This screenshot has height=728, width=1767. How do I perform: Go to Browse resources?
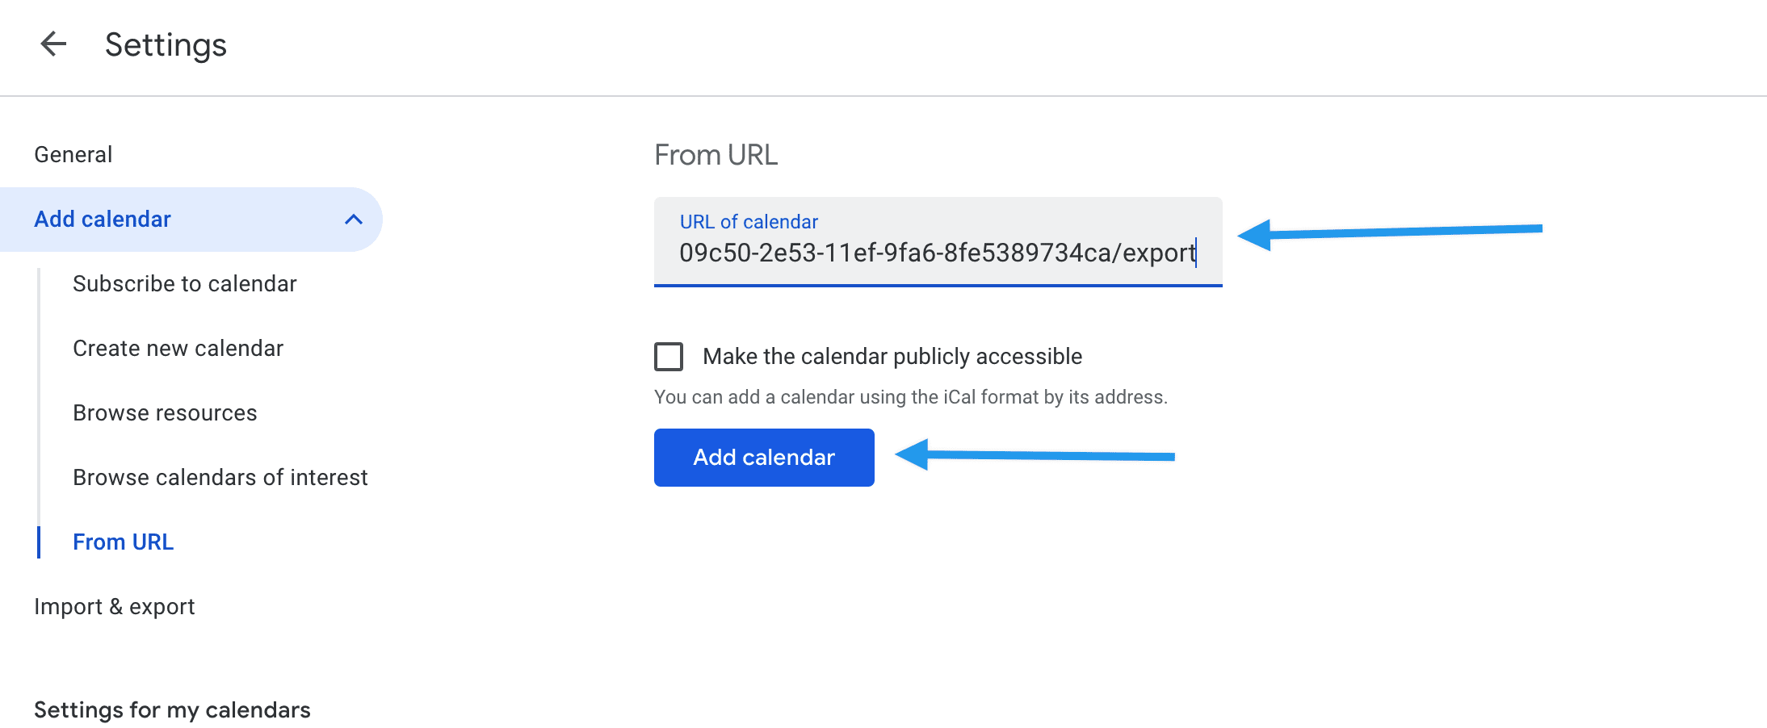165,413
